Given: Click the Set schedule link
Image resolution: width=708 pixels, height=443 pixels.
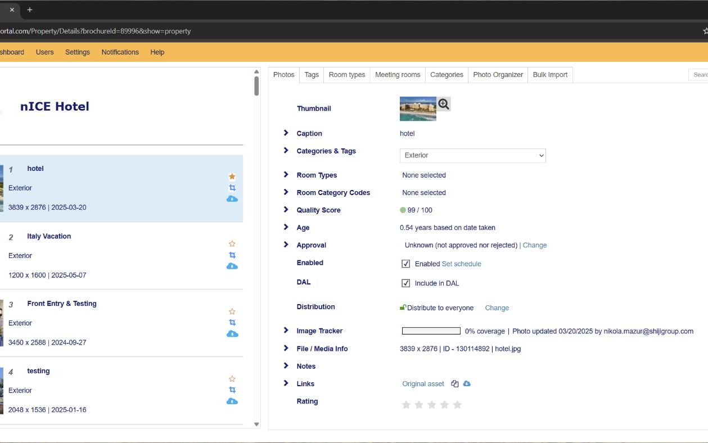Looking at the screenshot, I should pyautogui.click(x=461, y=264).
